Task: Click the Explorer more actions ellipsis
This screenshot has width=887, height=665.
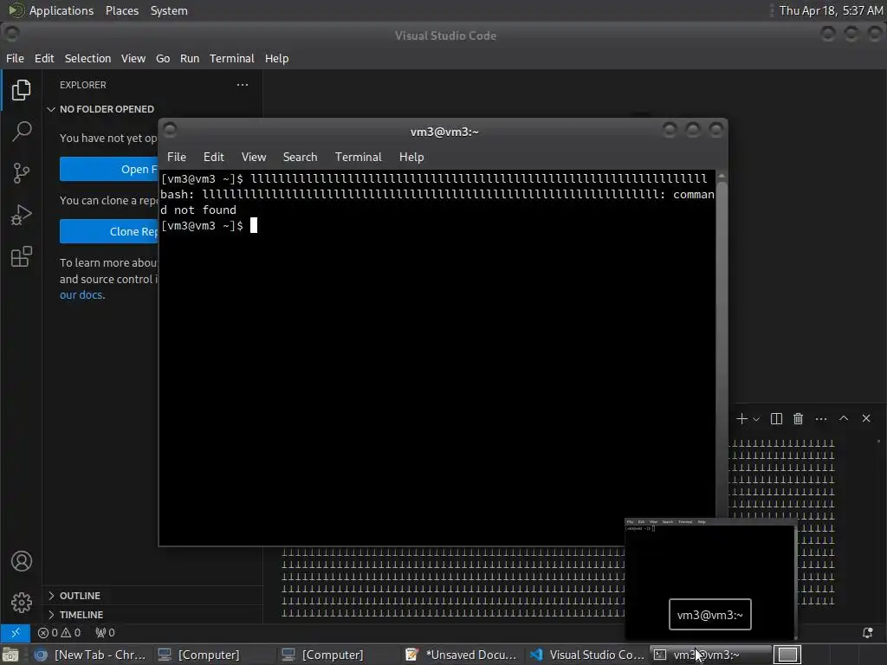Action: coord(243,85)
